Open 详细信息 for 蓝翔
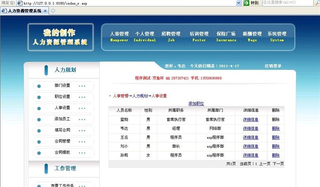 pos(251,119)
